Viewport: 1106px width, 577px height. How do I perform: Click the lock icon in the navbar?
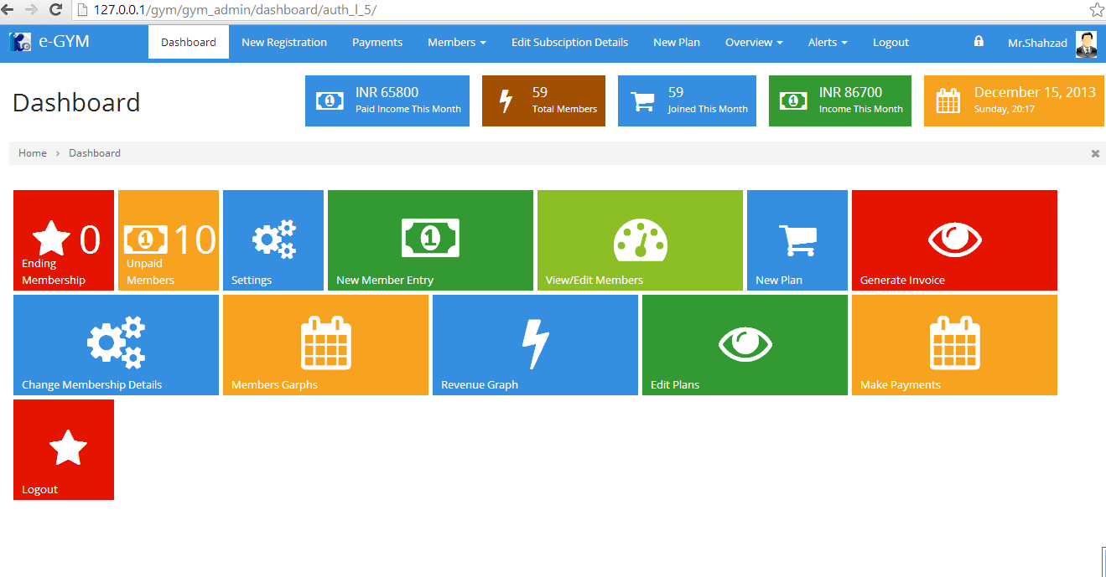tap(978, 42)
